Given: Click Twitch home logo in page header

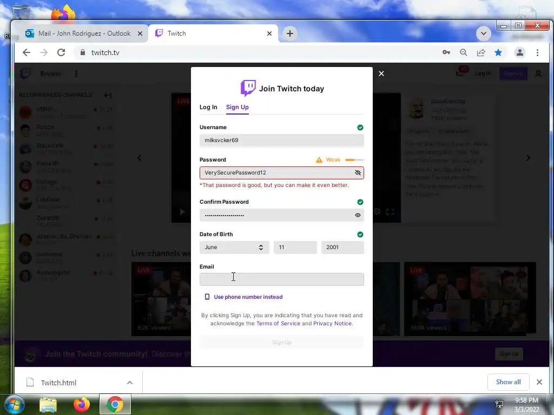Looking at the screenshot, I should [x=25, y=73].
